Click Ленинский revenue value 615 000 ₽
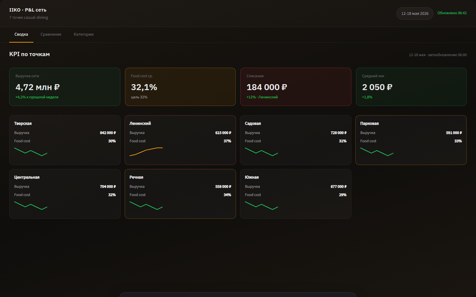This screenshot has height=297, width=476. (223, 133)
